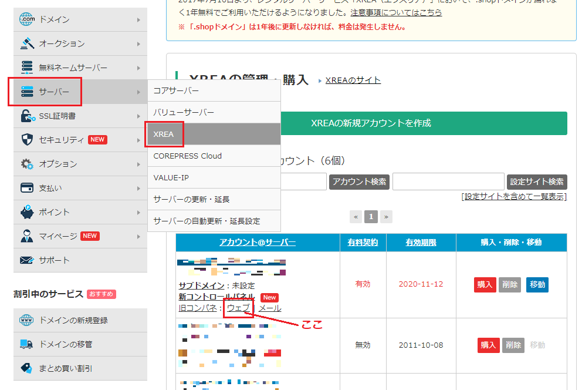Click the SSL証明書 padlock icon
This screenshot has height=390, width=582.
pos(26,116)
